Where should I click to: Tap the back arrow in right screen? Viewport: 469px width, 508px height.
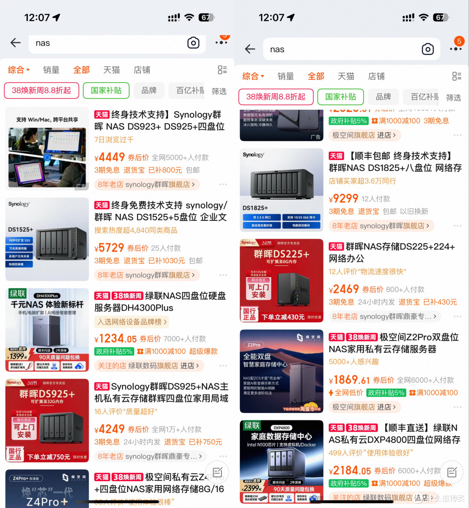click(x=250, y=49)
